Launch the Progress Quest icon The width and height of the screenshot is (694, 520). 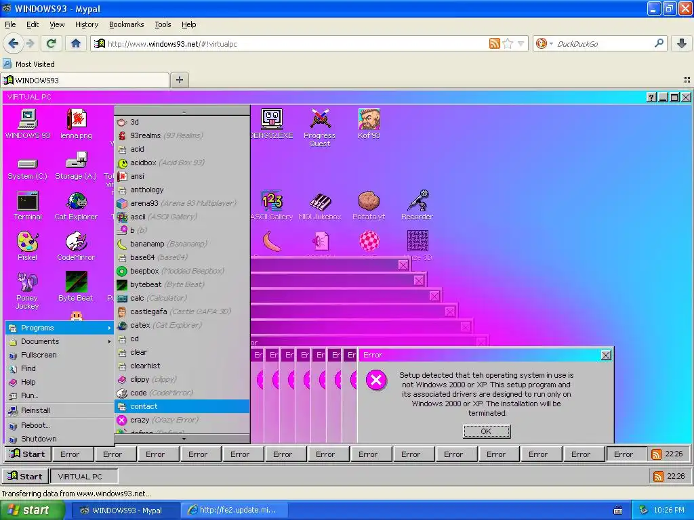[320, 127]
